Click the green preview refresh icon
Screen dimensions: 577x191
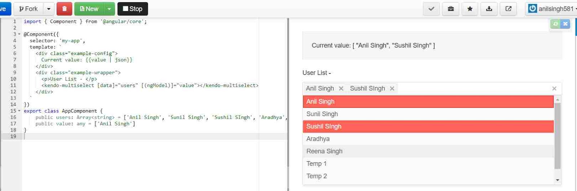click(x=555, y=24)
